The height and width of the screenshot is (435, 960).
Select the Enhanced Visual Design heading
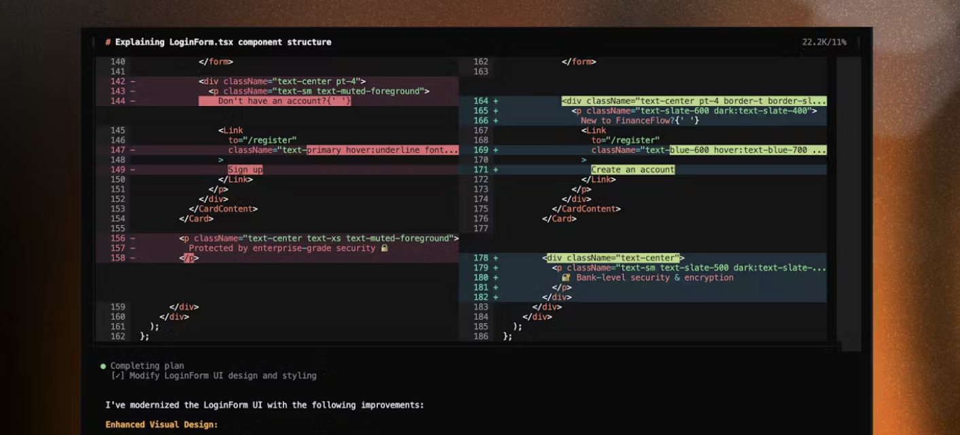(162, 425)
